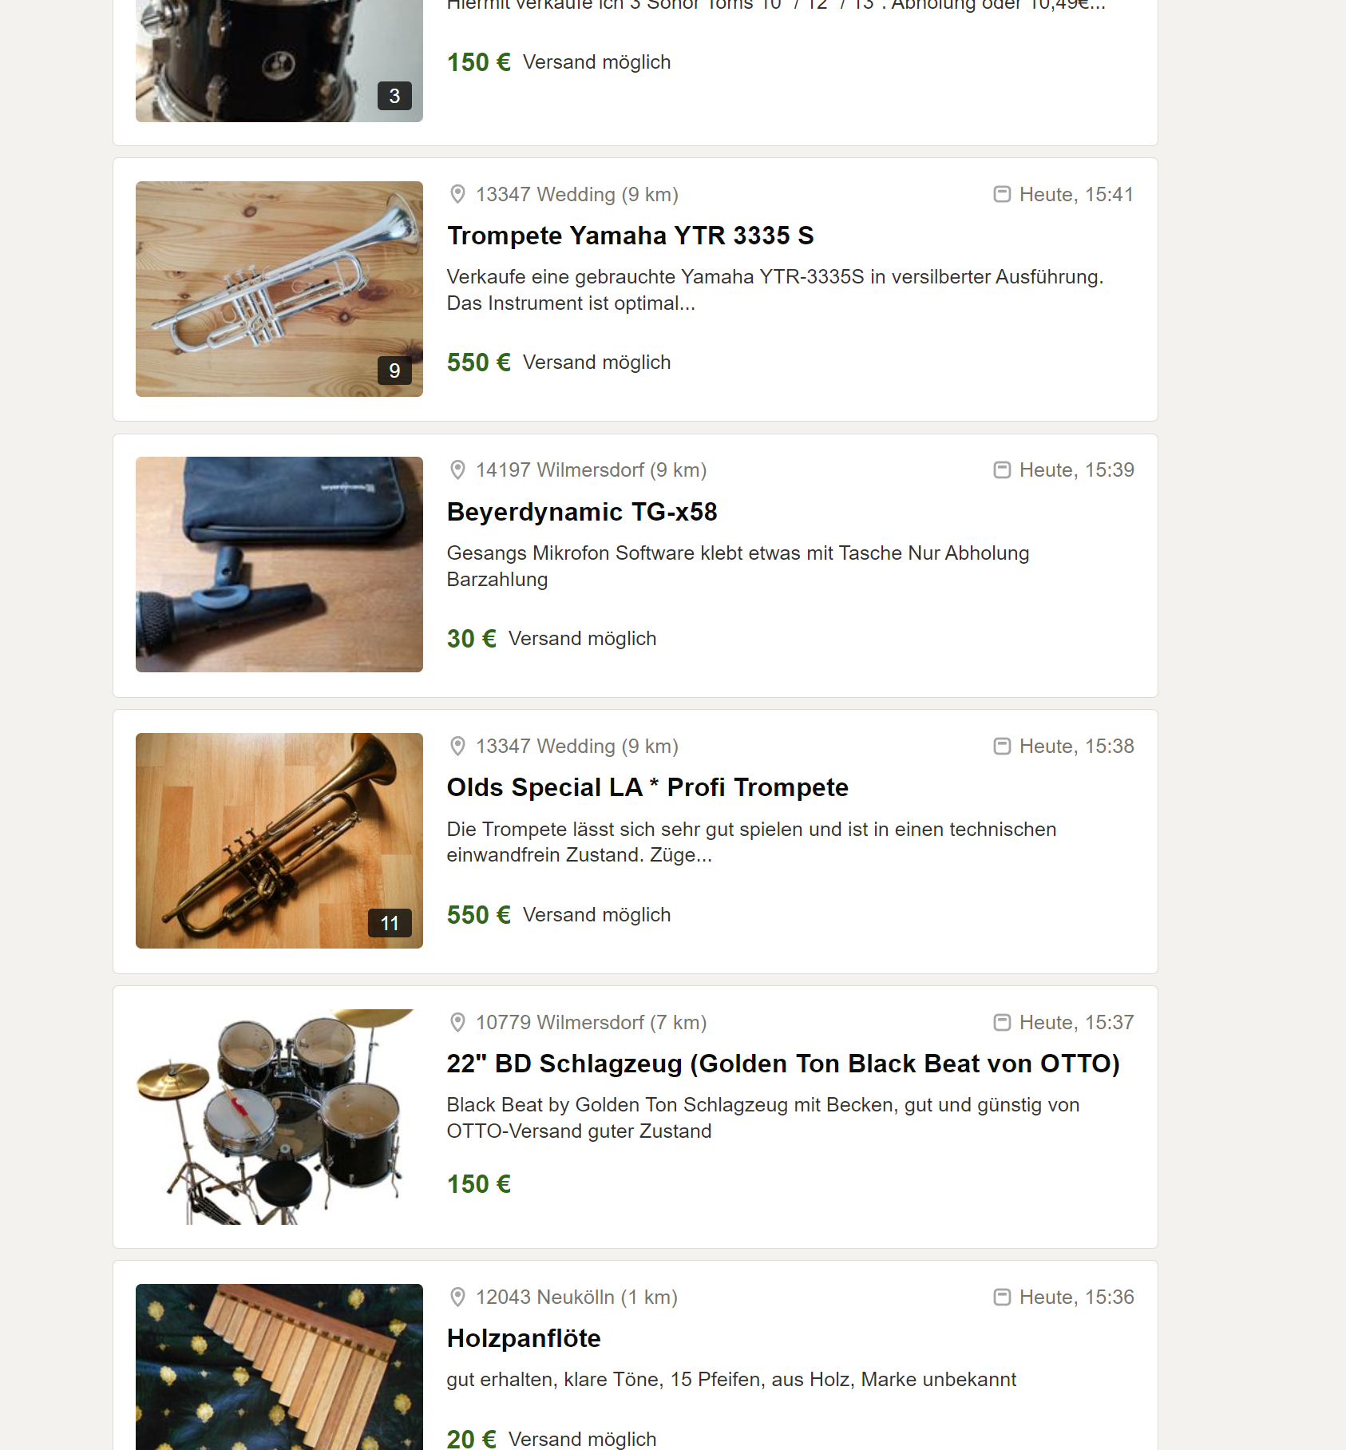Click the Sonor Toms drum thumbnail
Screen dimensions: 1346x1450
[279, 61]
